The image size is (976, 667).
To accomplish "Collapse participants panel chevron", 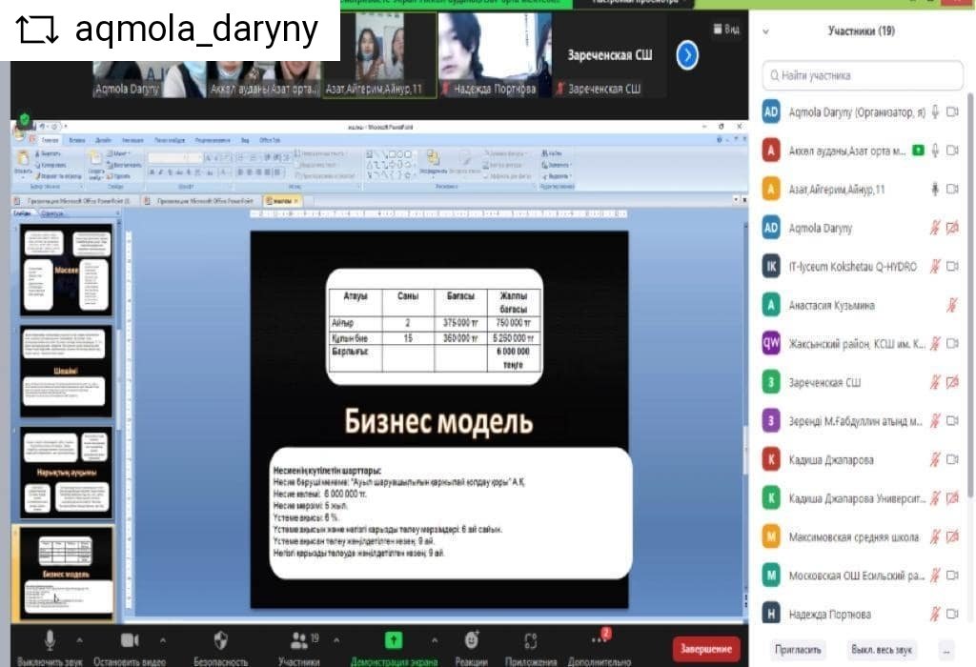I will tap(766, 31).
